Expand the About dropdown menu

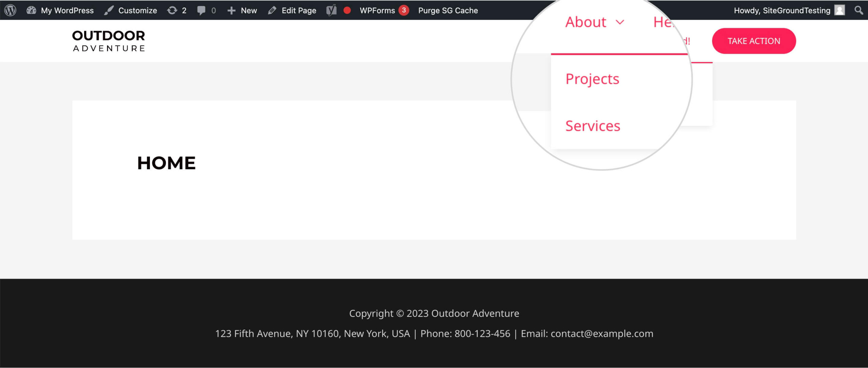595,23
